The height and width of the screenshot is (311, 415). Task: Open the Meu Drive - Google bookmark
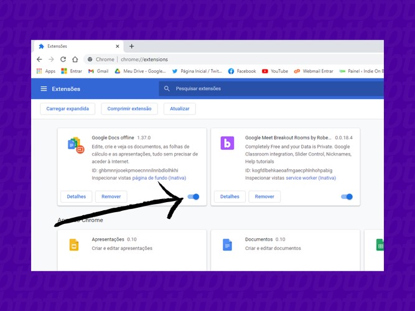140,71
